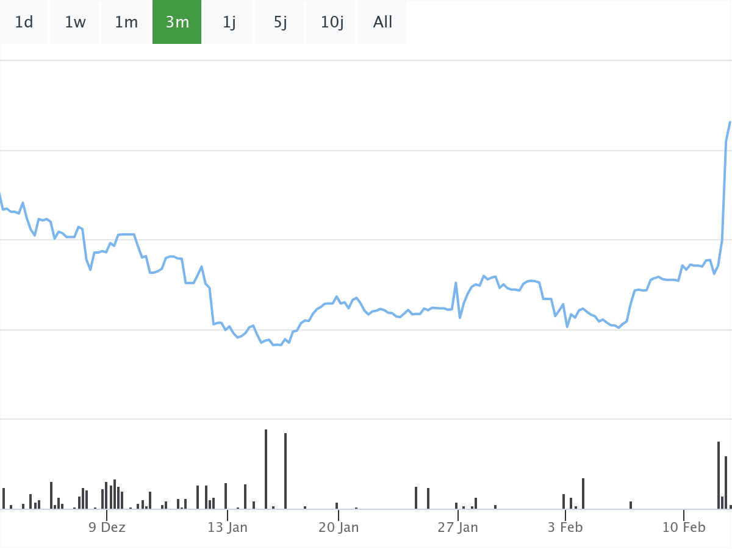Select the 10j time period
732x549 pixels.
click(x=332, y=23)
